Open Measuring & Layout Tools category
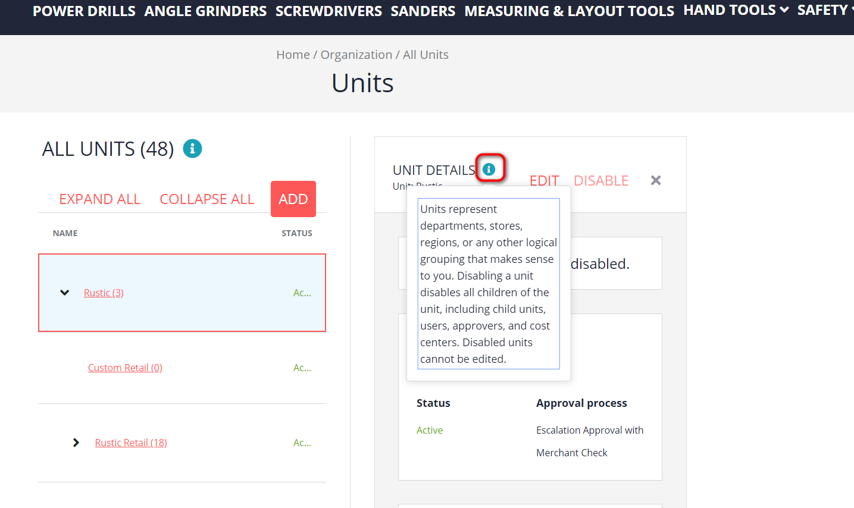The height and width of the screenshot is (508, 854). (570, 11)
